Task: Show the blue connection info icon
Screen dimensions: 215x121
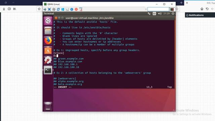Action: (x=72, y=9)
